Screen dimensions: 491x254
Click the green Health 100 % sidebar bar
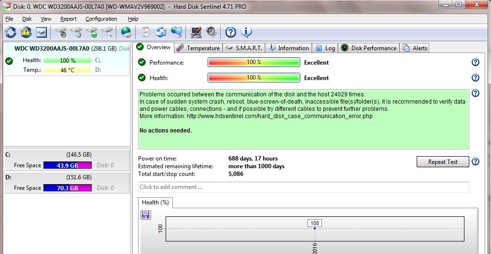click(x=68, y=60)
